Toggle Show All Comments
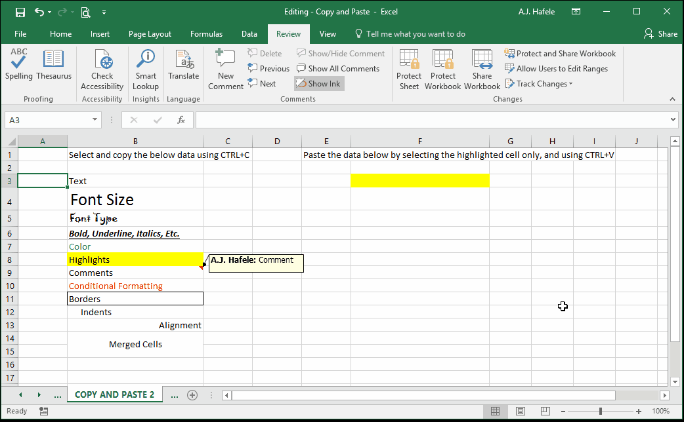684x422 pixels. (x=338, y=68)
